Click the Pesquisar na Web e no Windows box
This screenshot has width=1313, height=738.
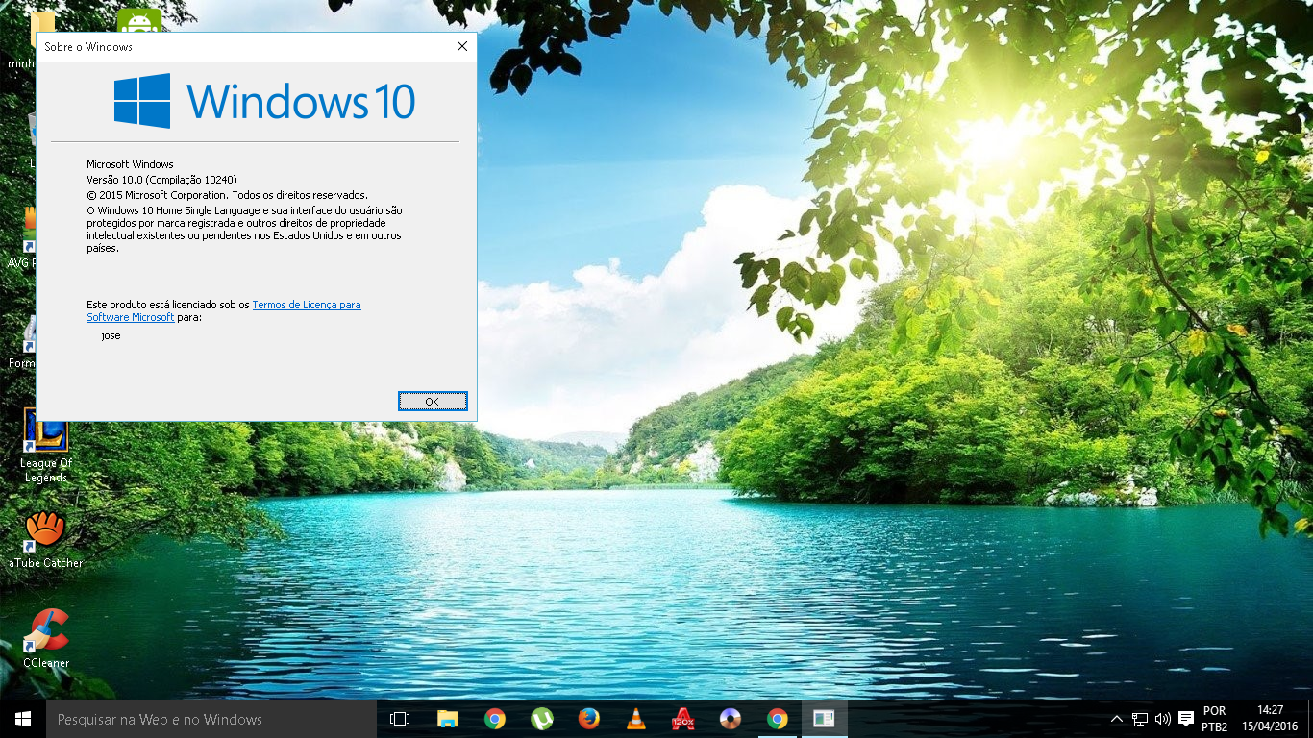coord(211,719)
